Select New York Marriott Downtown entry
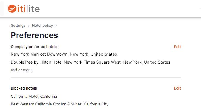201x111 pixels. pos(64,54)
